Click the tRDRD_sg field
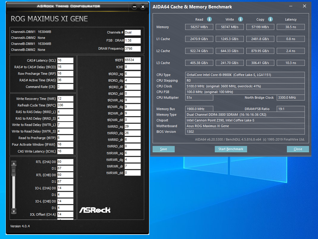The height and width of the screenshot is (239, 318). pyautogui.click(x=133, y=74)
